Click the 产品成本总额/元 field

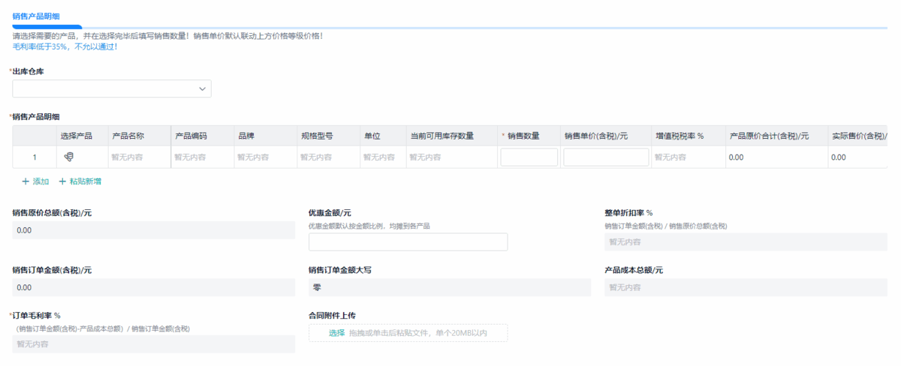click(746, 287)
